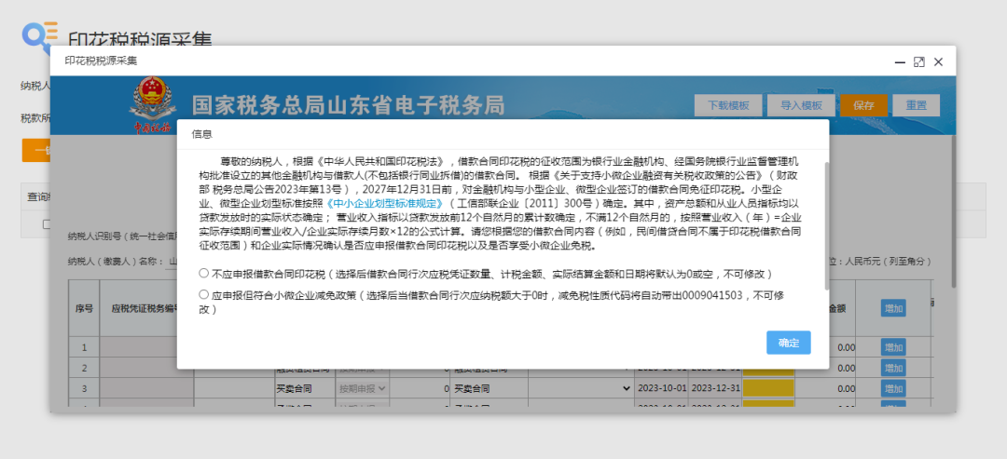Click the 导入模板 button
The image size is (1007, 459).
801,106
